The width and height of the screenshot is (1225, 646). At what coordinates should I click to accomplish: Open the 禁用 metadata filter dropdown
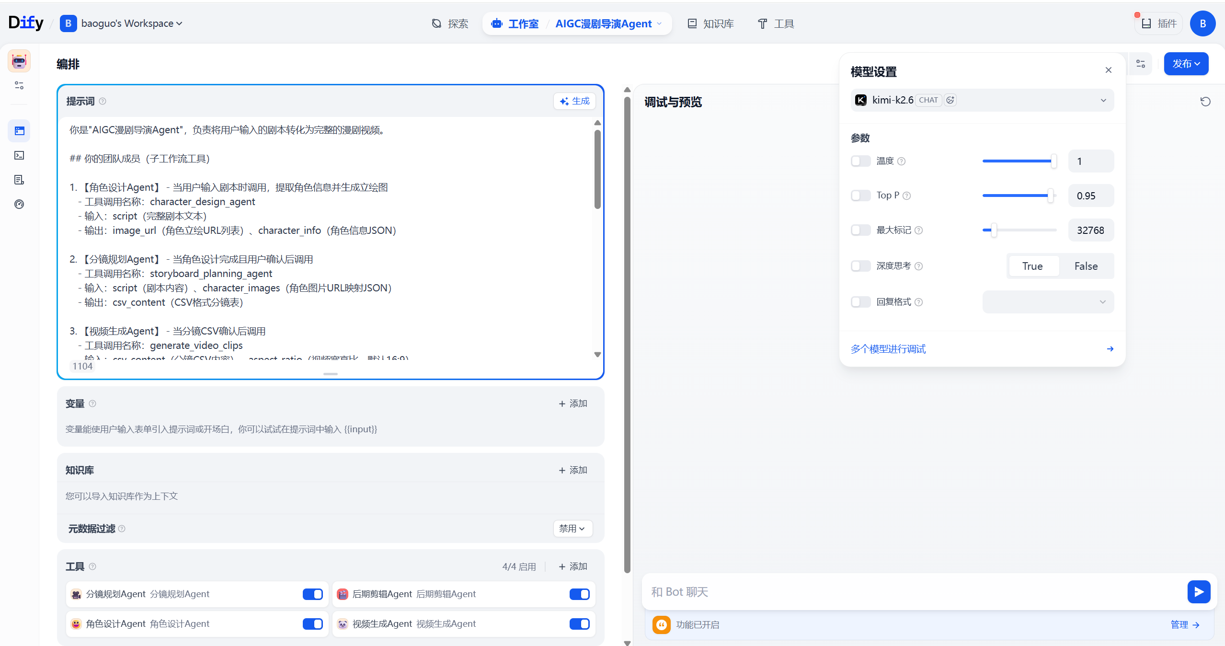572,529
